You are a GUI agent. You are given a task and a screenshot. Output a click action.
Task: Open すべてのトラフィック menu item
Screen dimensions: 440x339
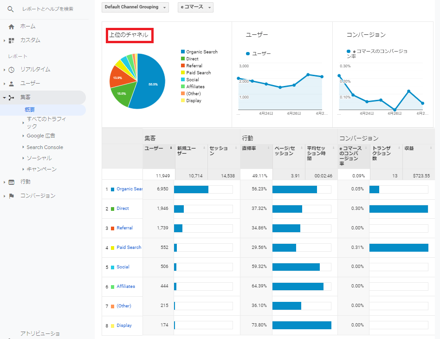[46, 123]
